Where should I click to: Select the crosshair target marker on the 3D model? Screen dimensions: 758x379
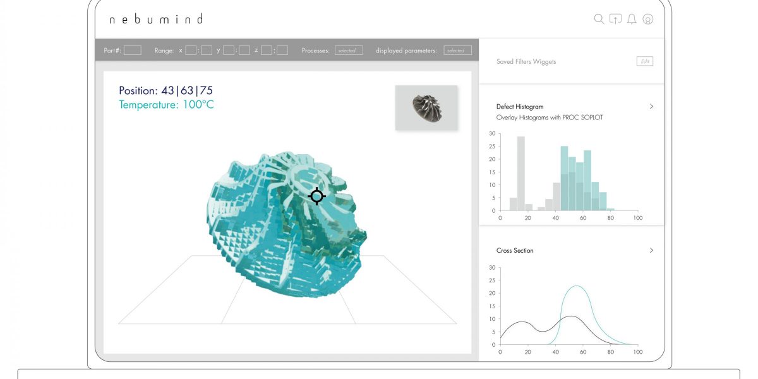tap(316, 196)
